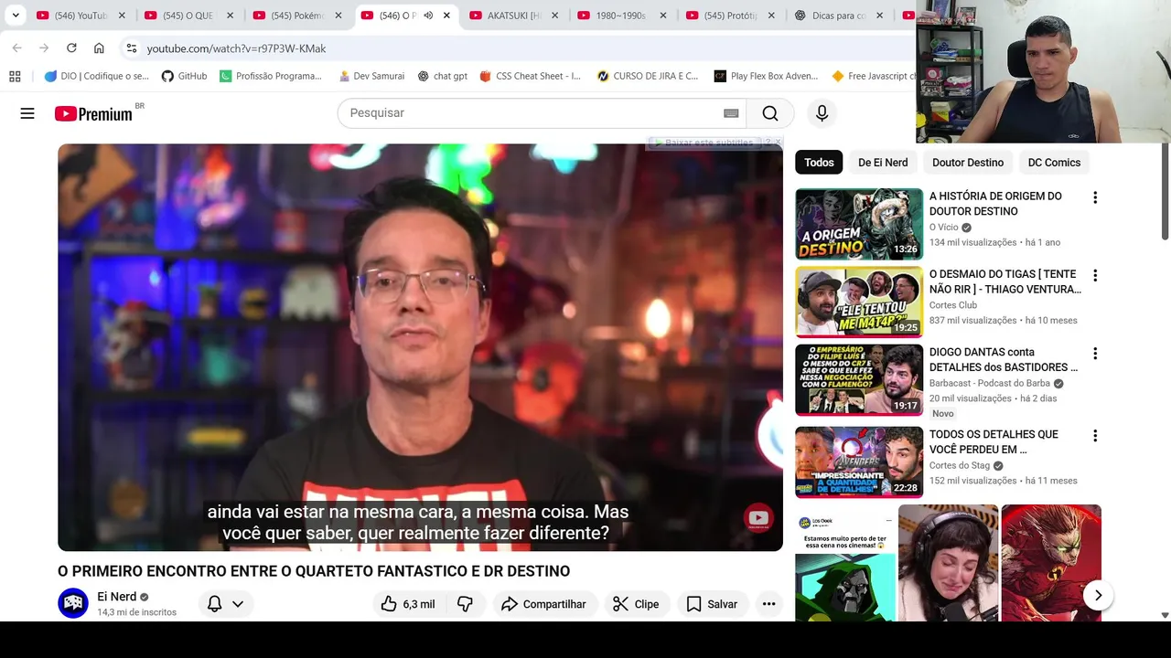Expand notification options chevron

click(x=238, y=604)
